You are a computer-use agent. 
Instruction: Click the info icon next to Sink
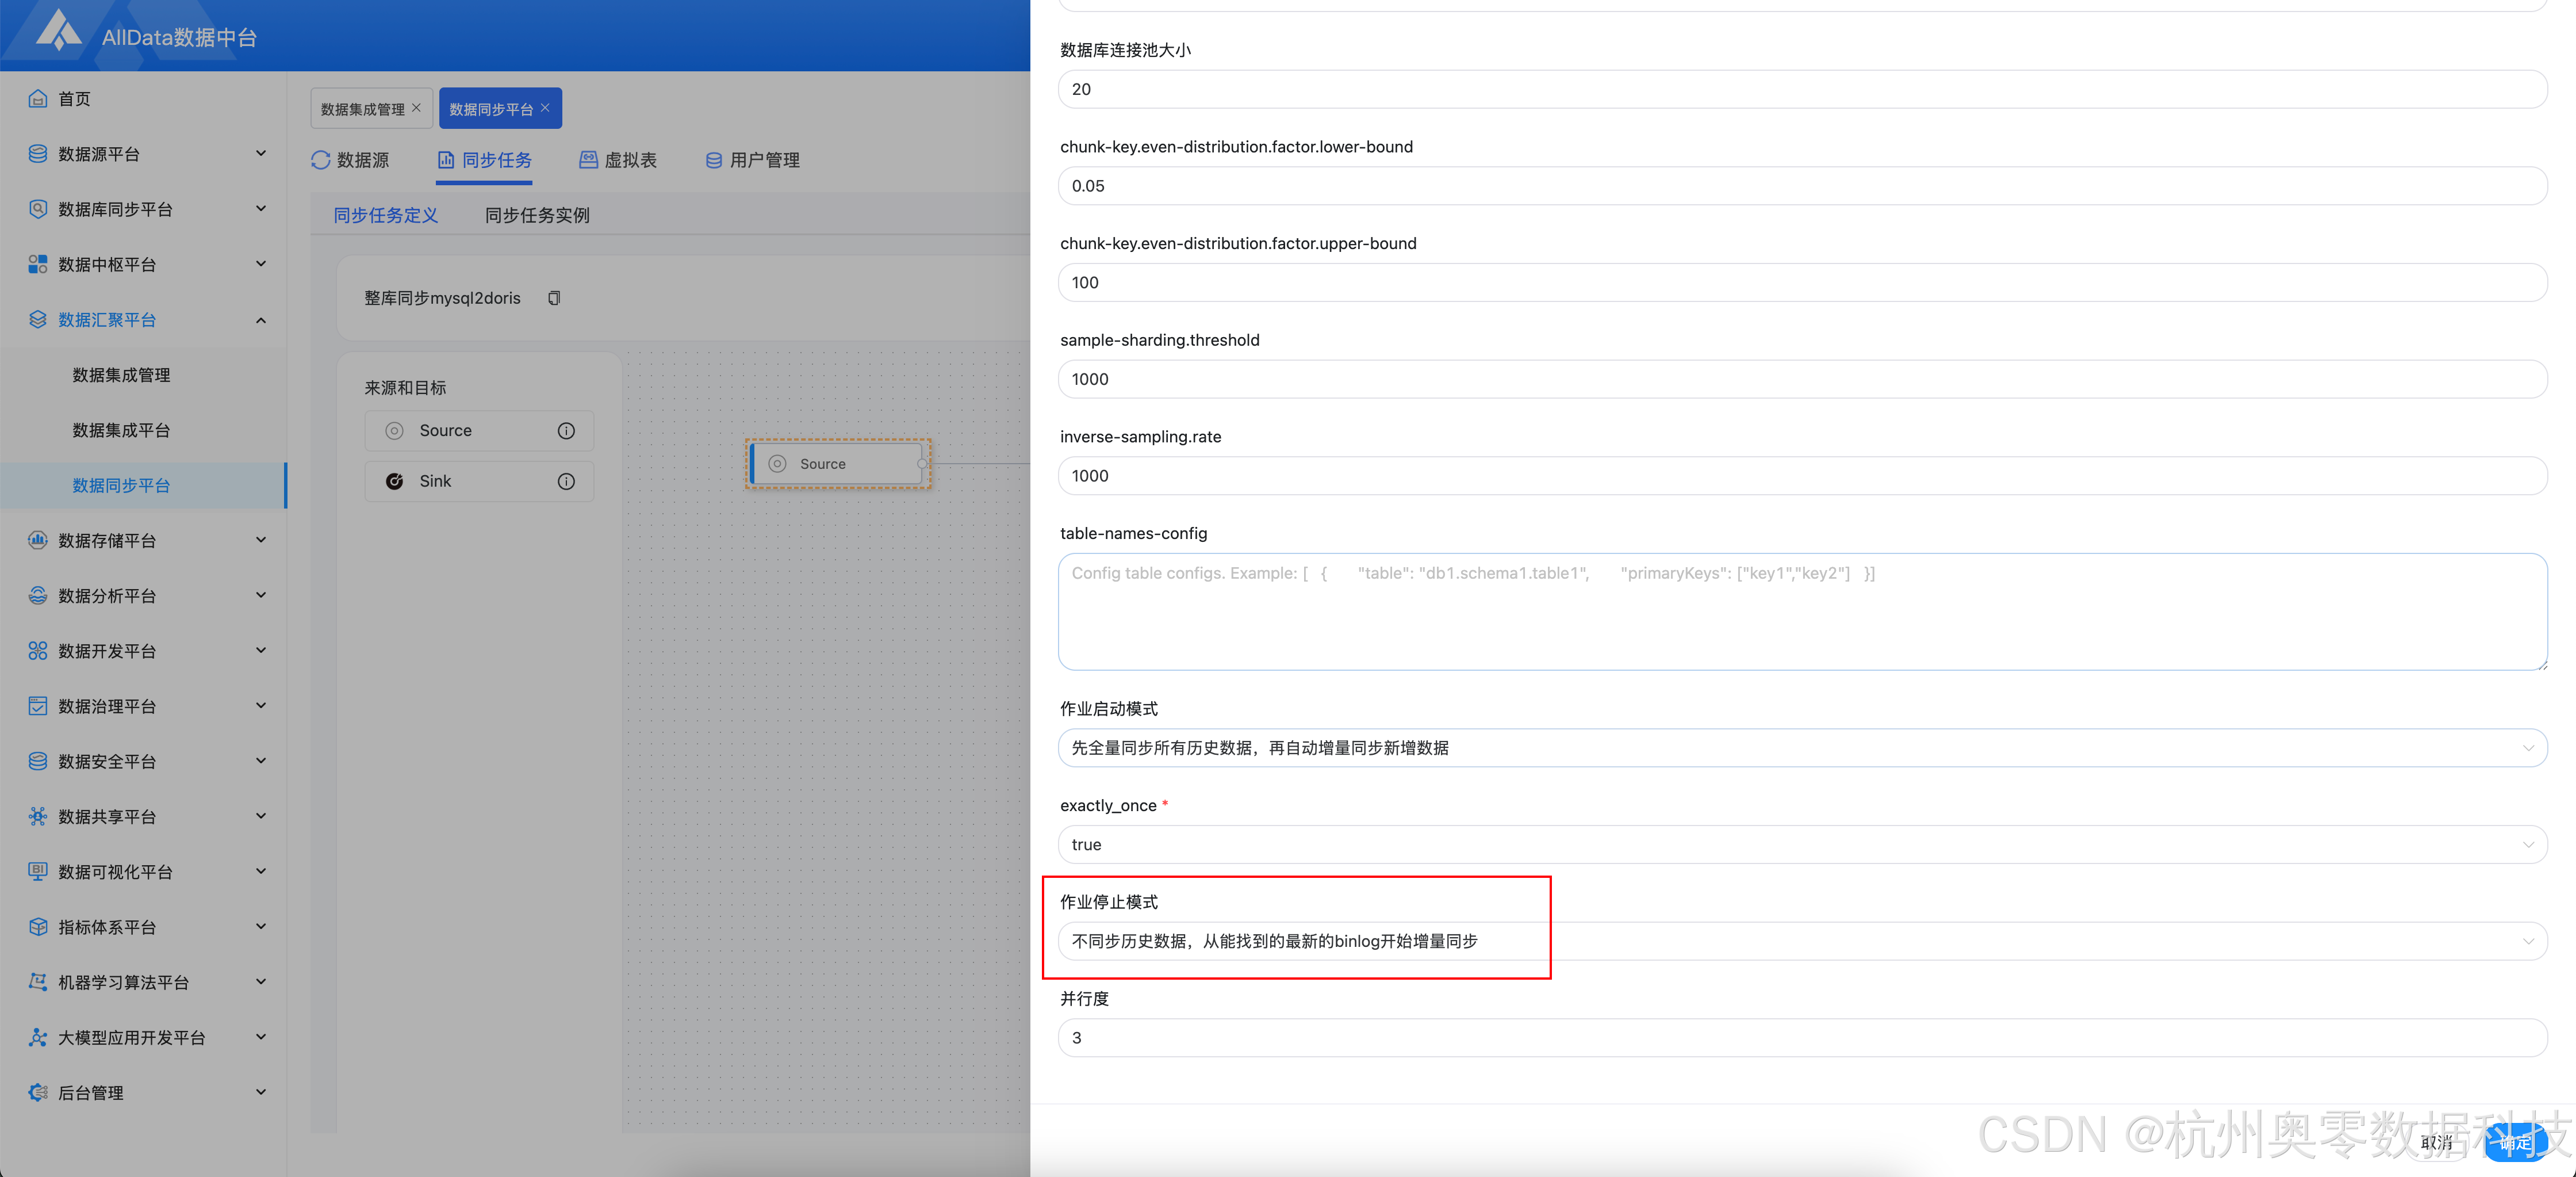pos(566,482)
